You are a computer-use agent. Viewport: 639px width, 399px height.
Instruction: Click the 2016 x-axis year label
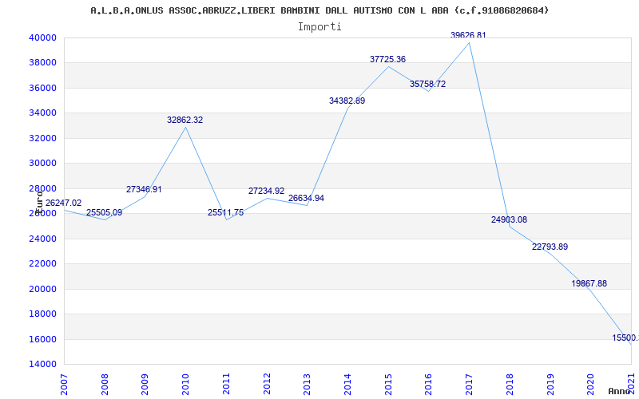(428, 385)
